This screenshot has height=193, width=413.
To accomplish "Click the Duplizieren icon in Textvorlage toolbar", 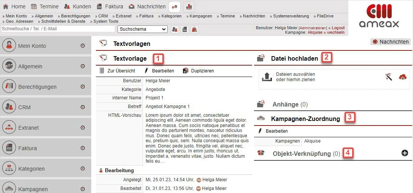I will [x=186, y=71].
